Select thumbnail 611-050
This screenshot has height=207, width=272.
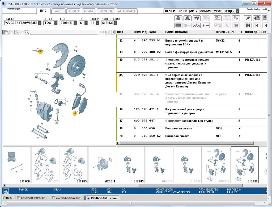17,165
